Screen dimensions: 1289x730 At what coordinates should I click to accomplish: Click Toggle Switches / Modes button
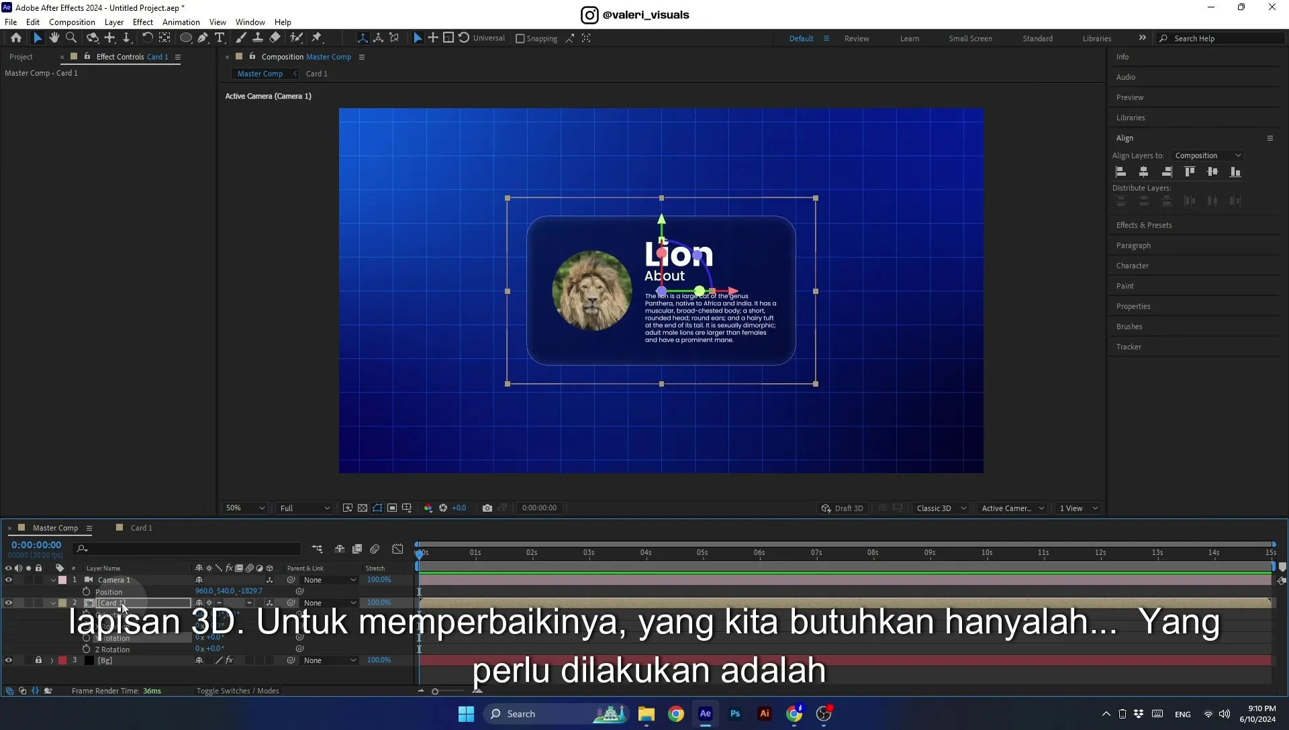pyautogui.click(x=237, y=691)
